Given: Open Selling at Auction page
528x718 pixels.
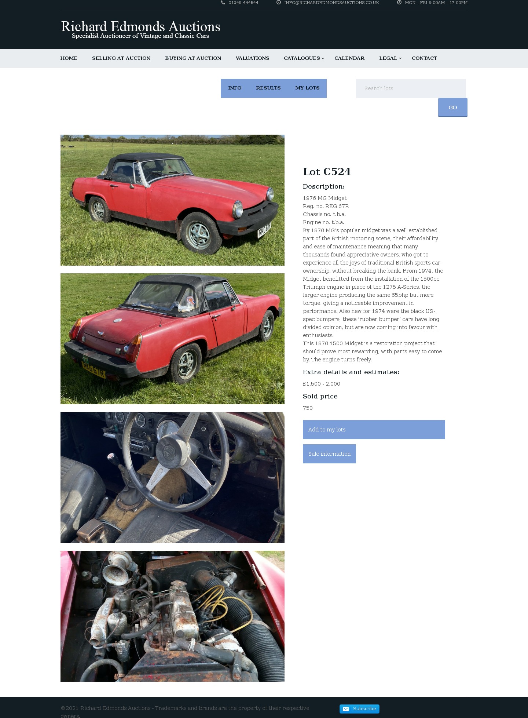Looking at the screenshot, I should pos(121,58).
